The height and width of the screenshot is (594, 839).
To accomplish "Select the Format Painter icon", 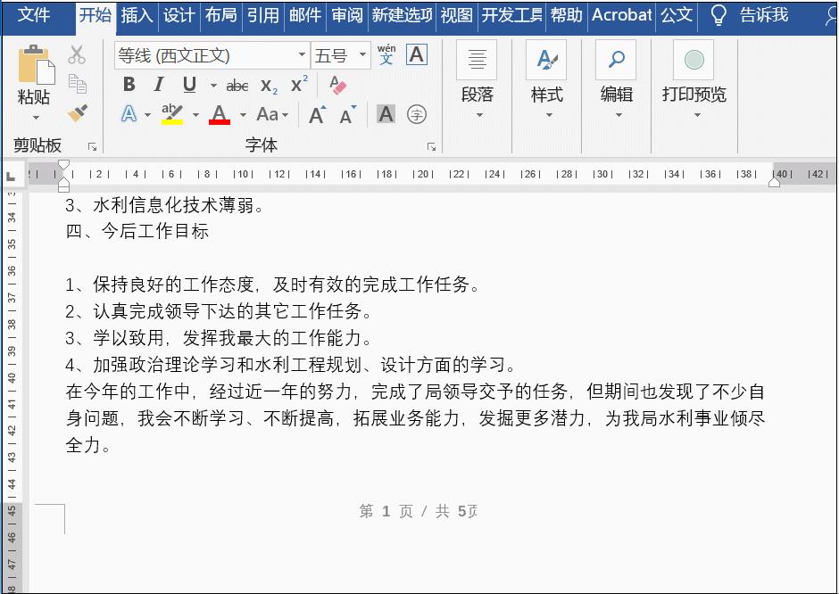I will tap(79, 113).
